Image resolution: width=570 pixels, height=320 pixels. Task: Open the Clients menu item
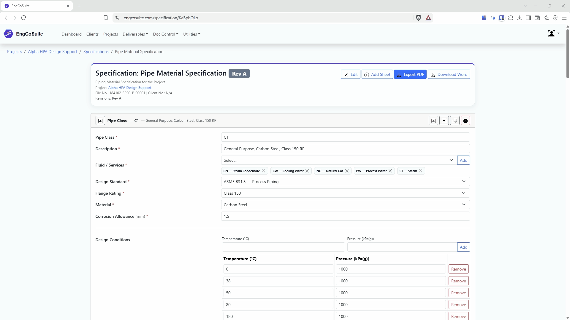92,34
